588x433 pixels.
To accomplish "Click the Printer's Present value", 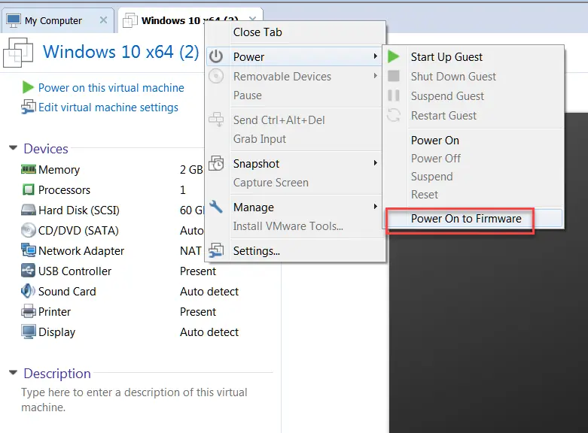I will [x=198, y=312].
